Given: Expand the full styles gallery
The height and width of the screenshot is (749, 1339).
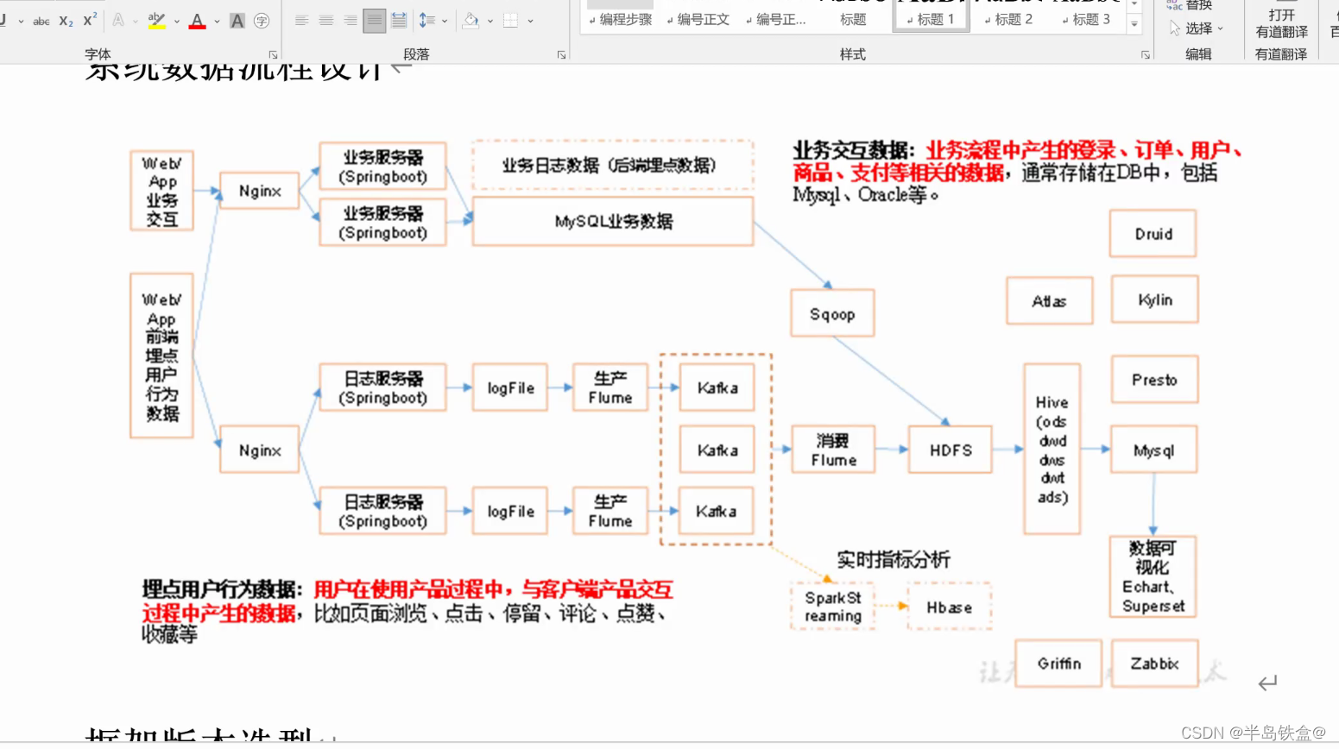Looking at the screenshot, I should (x=1134, y=24).
